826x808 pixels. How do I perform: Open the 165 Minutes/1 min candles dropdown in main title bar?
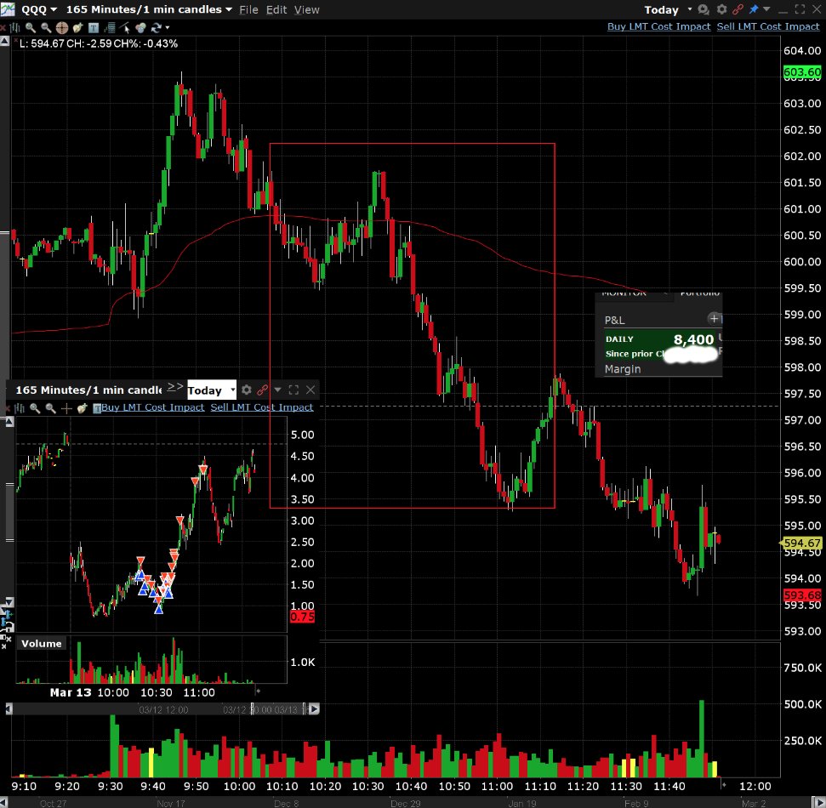point(149,9)
